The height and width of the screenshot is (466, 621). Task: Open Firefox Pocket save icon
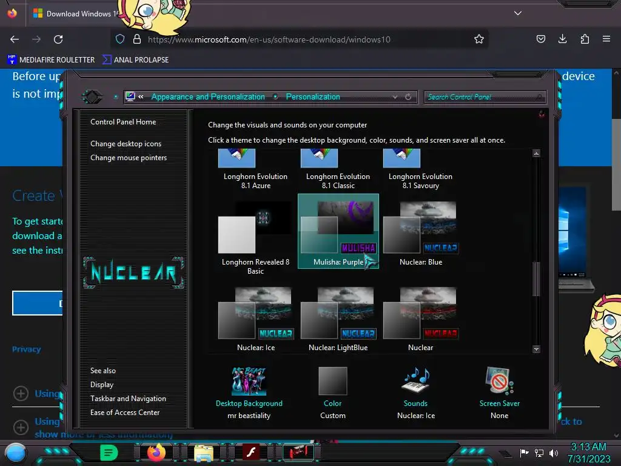540,39
